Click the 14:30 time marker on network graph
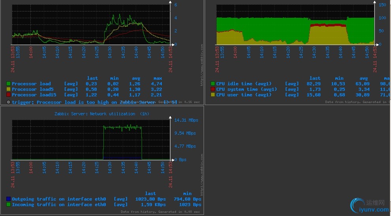Viewport: 391px width, 216px height. pos(110,167)
